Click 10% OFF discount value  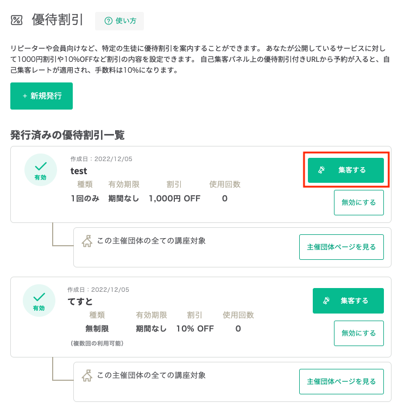click(x=195, y=329)
